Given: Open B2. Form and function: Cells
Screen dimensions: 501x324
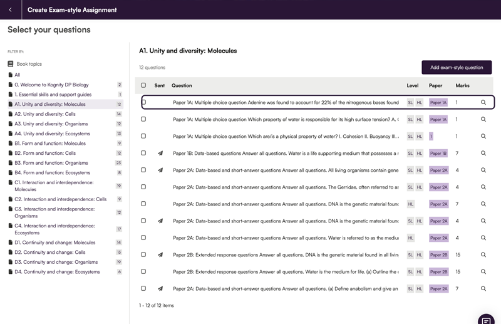Looking at the screenshot, I should [x=45, y=153].
